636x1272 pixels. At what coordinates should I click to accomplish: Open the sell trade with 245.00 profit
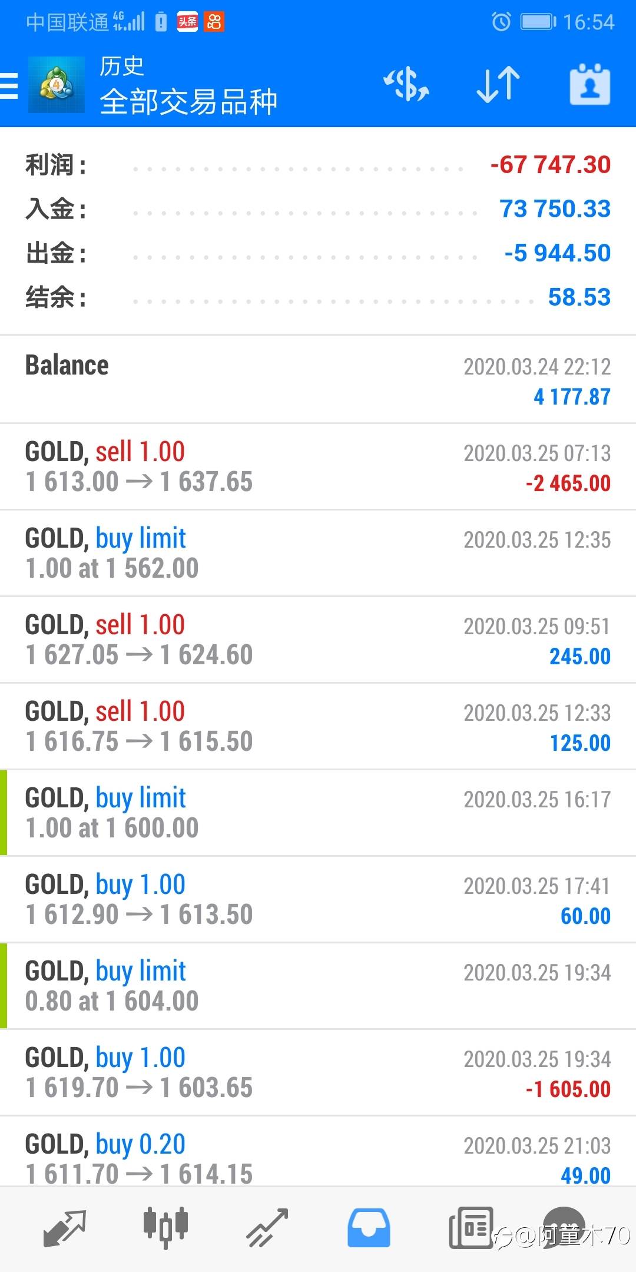(x=318, y=640)
